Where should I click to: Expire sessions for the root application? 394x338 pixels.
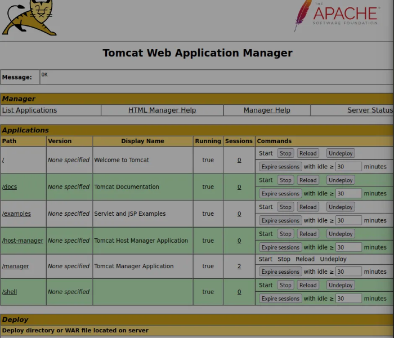click(x=280, y=167)
